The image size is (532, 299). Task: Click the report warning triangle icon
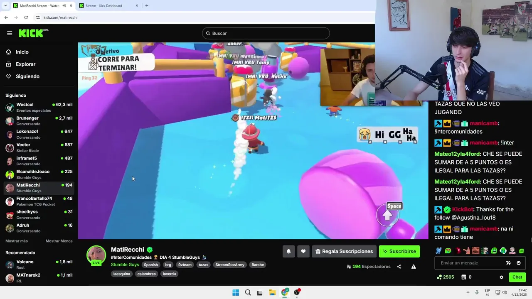click(414, 267)
